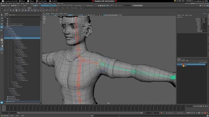Open the Symmetry Off dropdown
Screen dimensions: 209x117
89,6
